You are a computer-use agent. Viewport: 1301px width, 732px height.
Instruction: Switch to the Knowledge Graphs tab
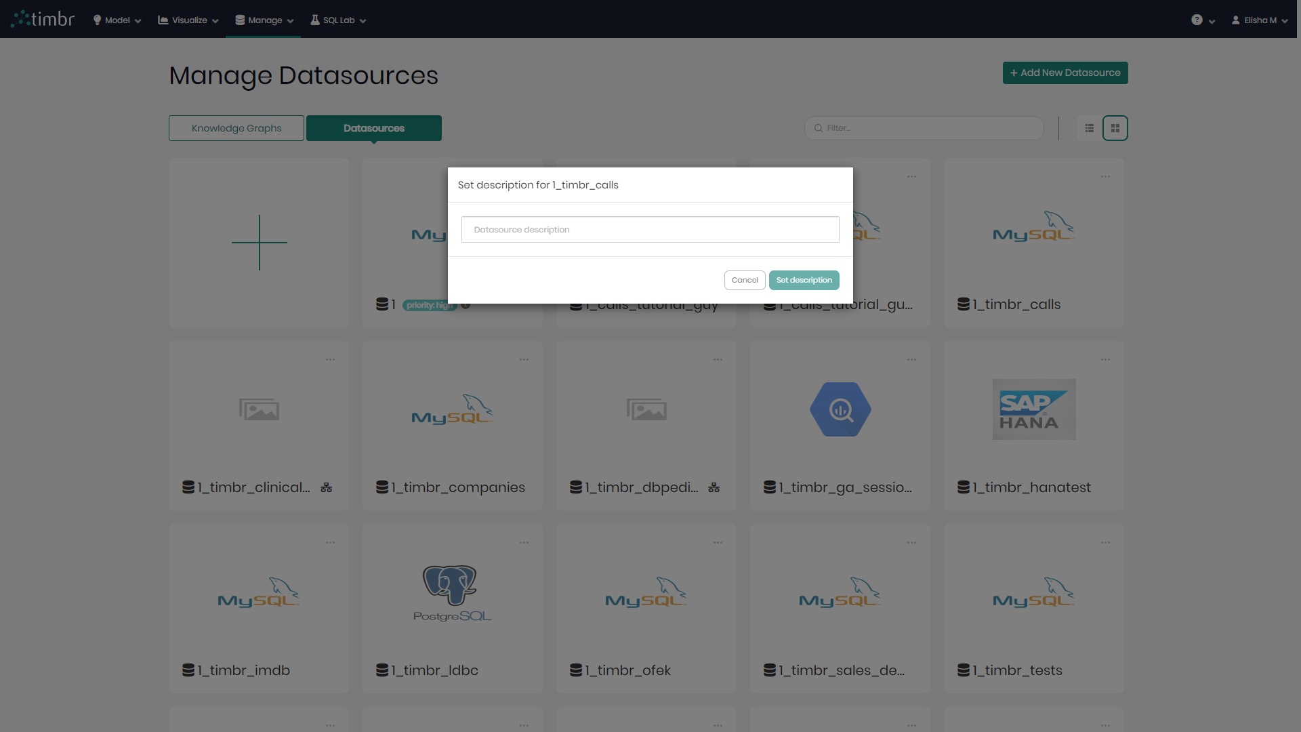click(236, 128)
